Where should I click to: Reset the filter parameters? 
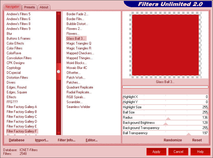[x=197, y=140]
